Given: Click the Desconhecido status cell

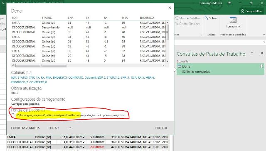Looking at the screenshot, I should [51, 27].
